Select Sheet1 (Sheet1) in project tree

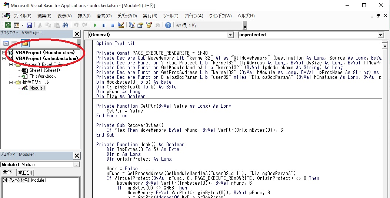[x=44, y=70]
